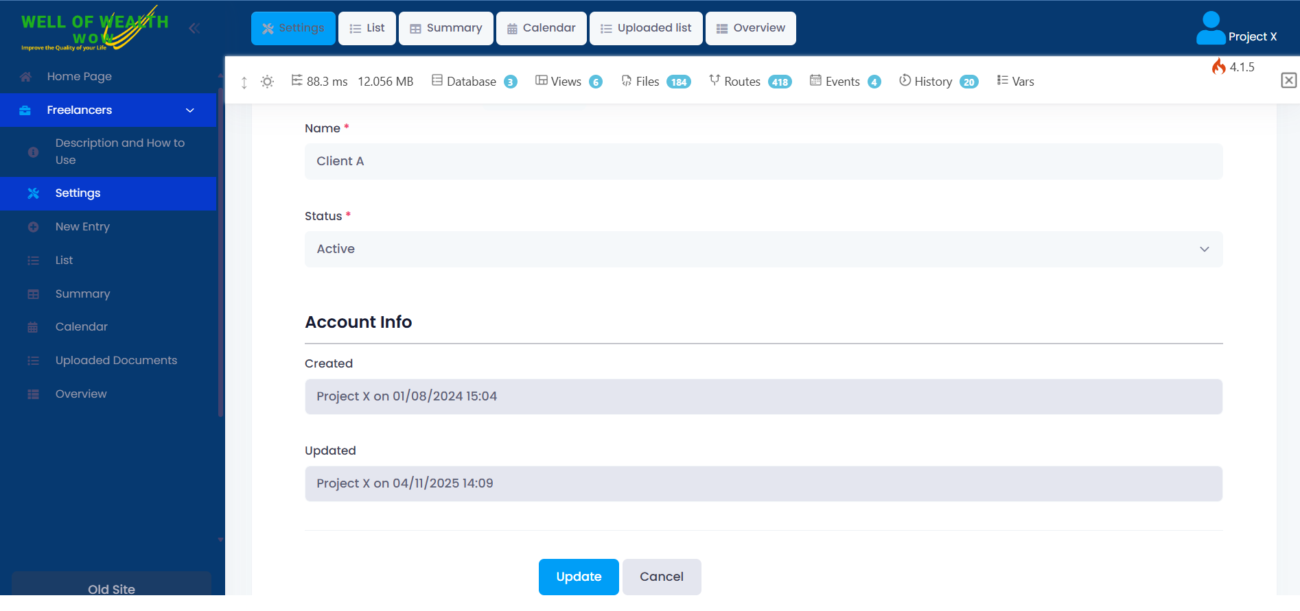This screenshot has height=611, width=1300.
Task: Open sidebar Calendar link
Action: pos(108,327)
